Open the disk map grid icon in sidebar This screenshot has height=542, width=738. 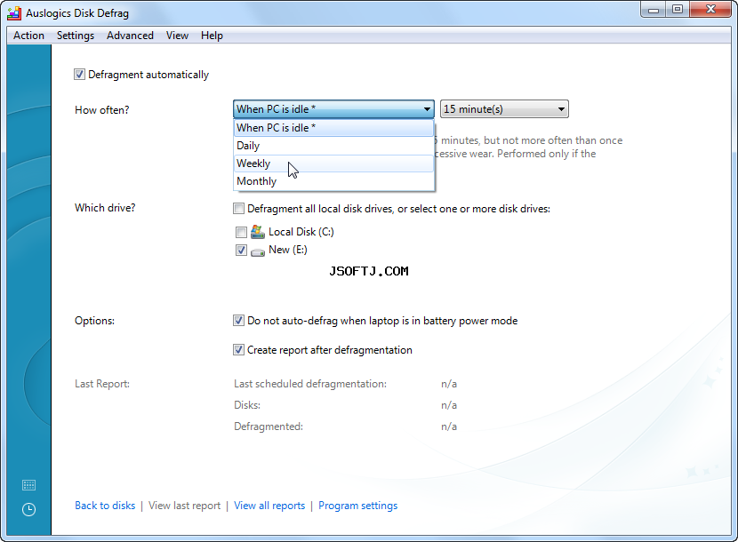coord(28,485)
